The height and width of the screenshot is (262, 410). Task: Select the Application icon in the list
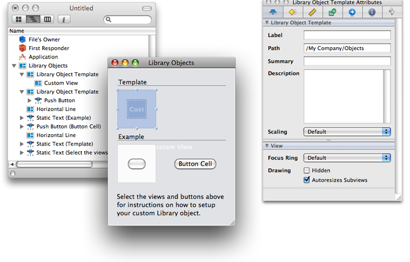22,57
